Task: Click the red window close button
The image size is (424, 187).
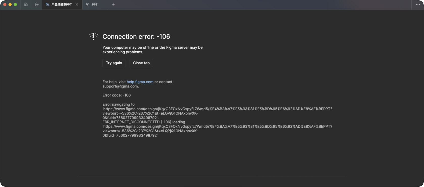Action: tap(5, 5)
